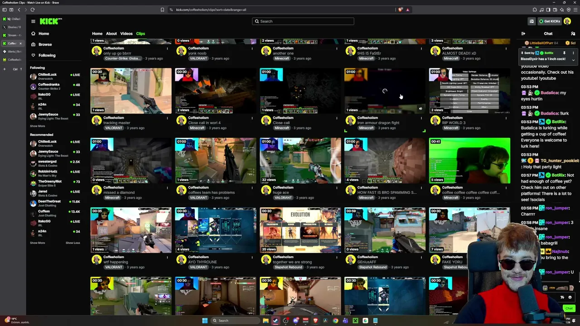Viewport: 580px width, 326px height.
Task: Open the channel About tab
Action: pos(111,34)
